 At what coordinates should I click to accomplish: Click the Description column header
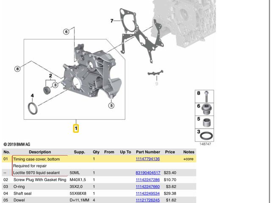coord(40,152)
